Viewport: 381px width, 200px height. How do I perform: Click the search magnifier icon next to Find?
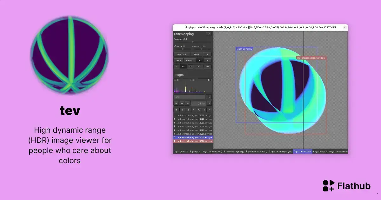209,97
